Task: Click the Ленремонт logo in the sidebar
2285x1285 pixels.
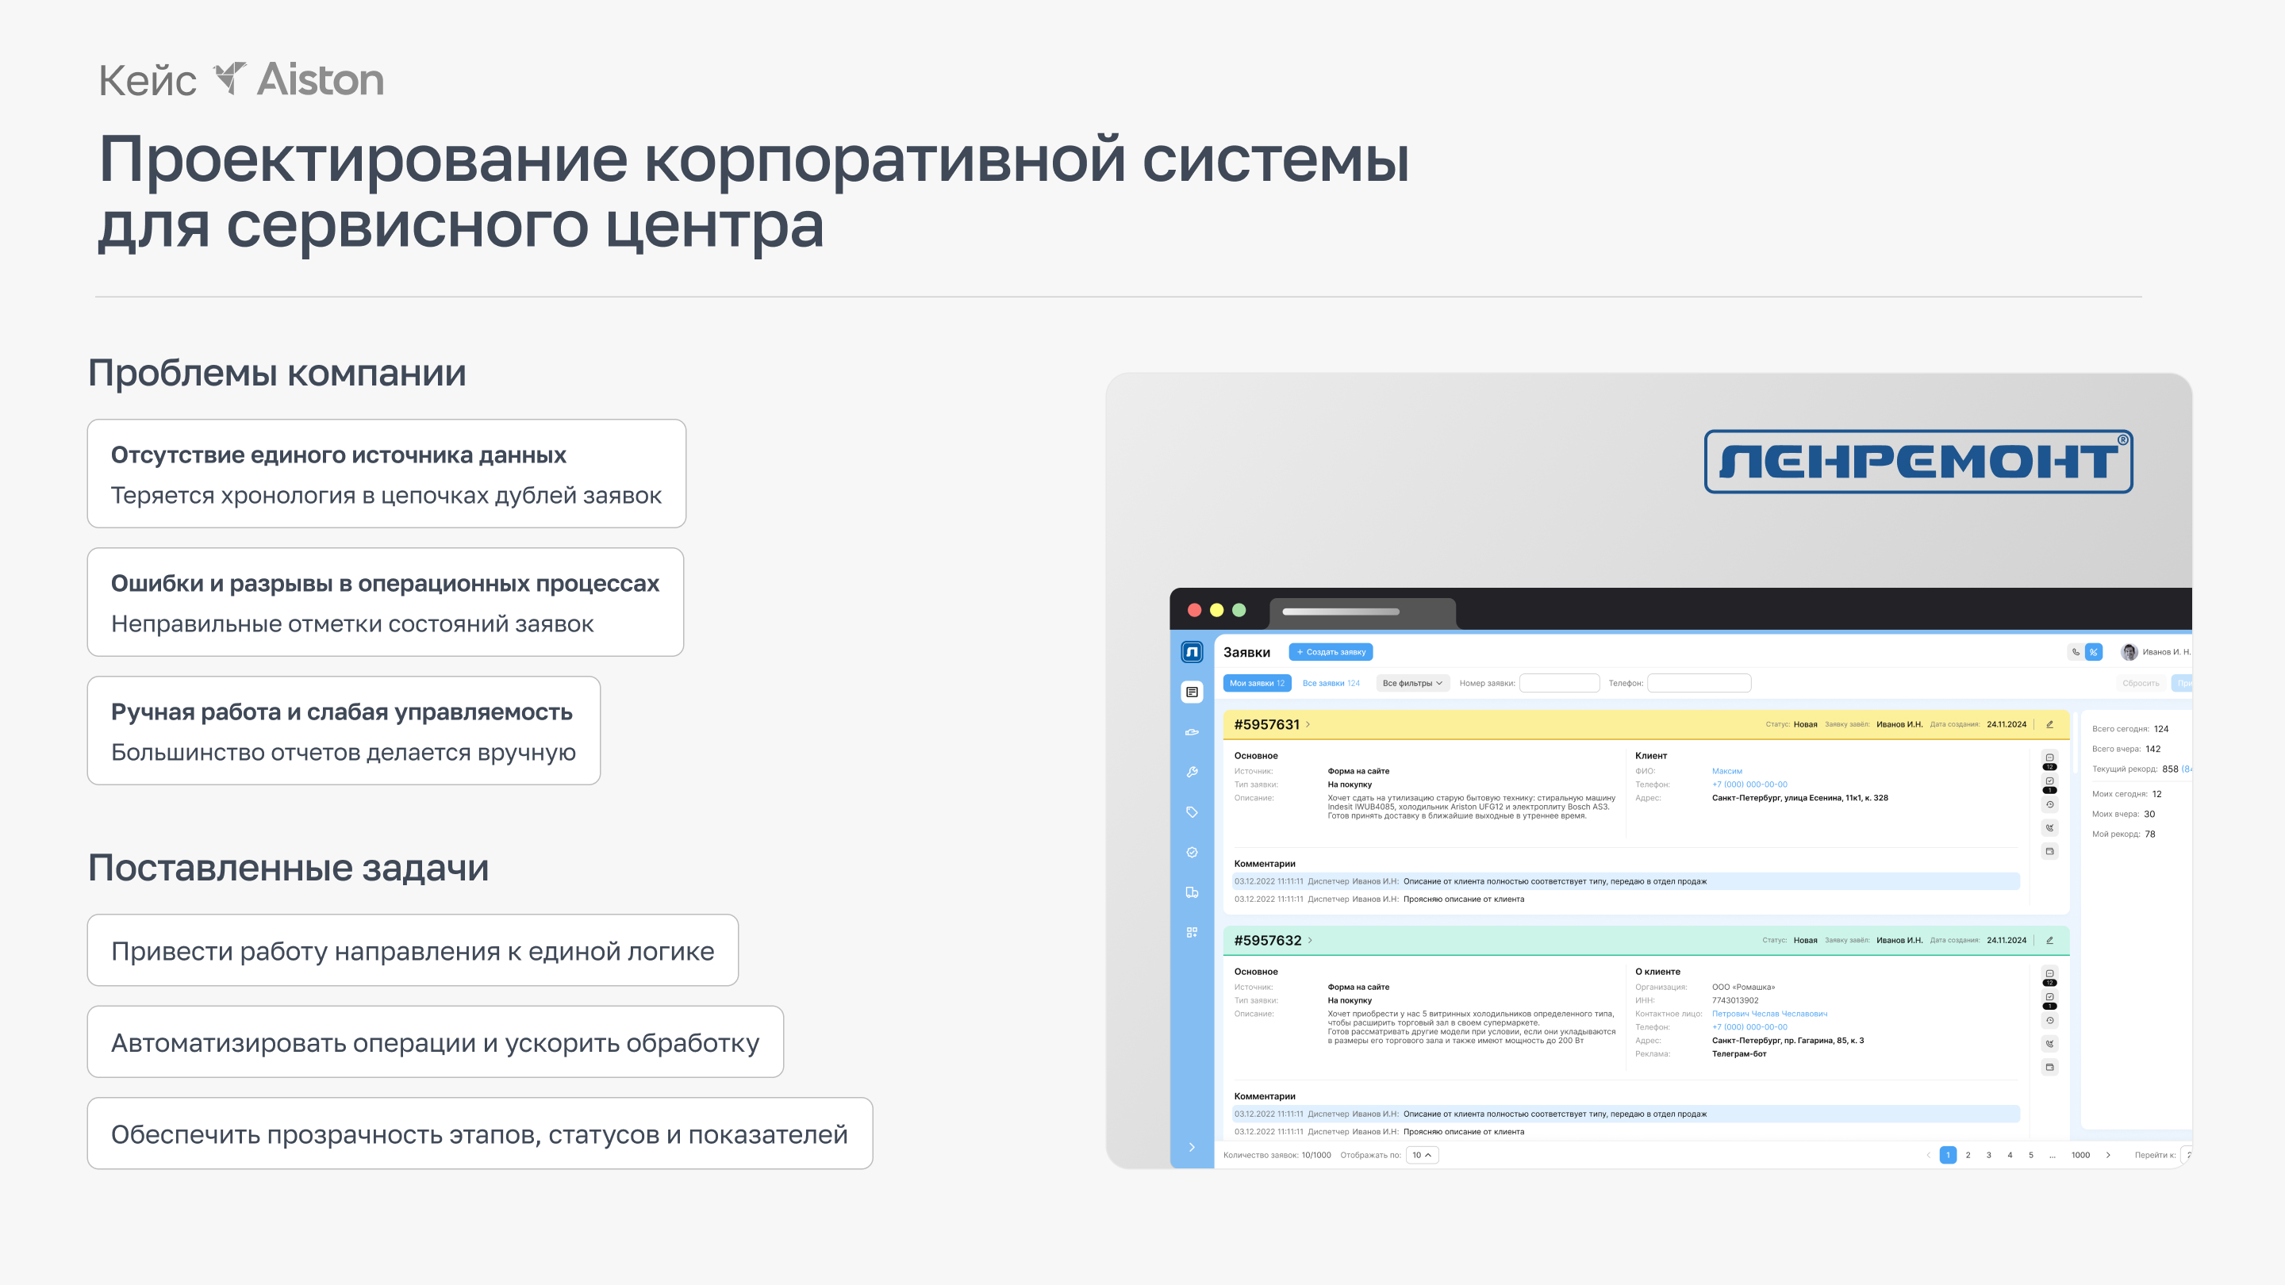Action: point(1193,654)
